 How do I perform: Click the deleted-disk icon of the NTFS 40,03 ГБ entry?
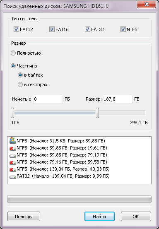(x=13, y=170)
